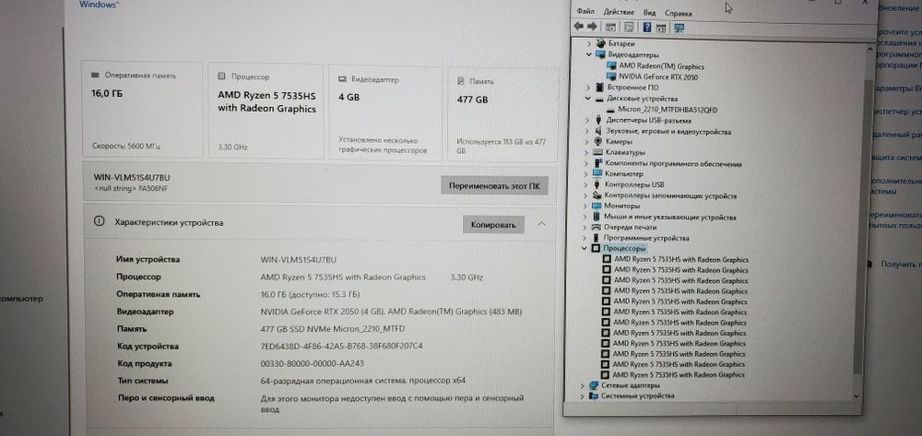Click the square icon beside Процессоры
922x436 pixels.
(x=596, y=249)
